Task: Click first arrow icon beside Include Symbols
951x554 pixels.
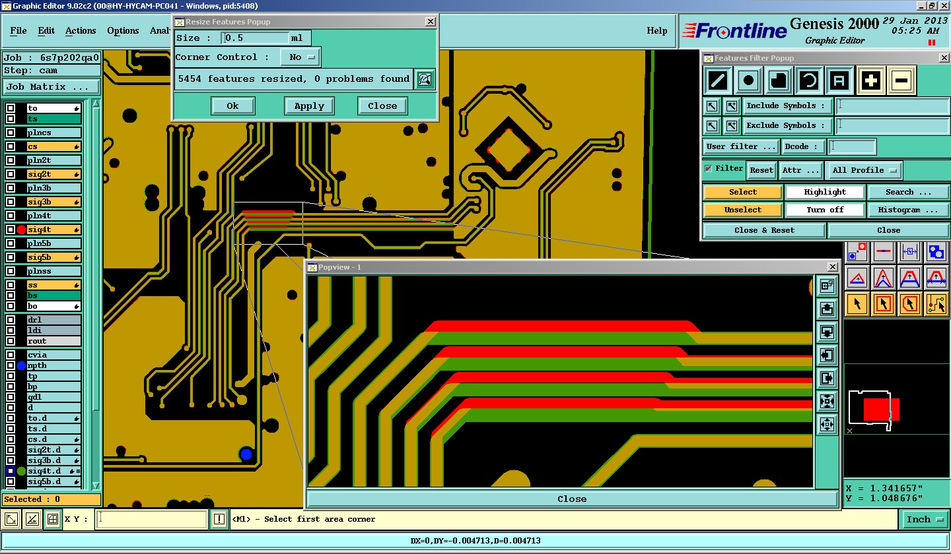Action: coord(712,106)
